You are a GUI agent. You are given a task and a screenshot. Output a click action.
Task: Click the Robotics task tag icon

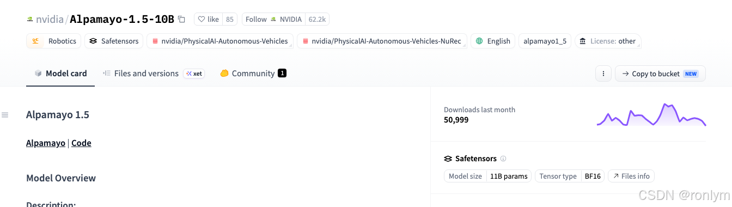pos(35,41)
